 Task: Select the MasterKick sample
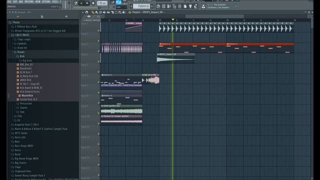(x=25, y=95)
